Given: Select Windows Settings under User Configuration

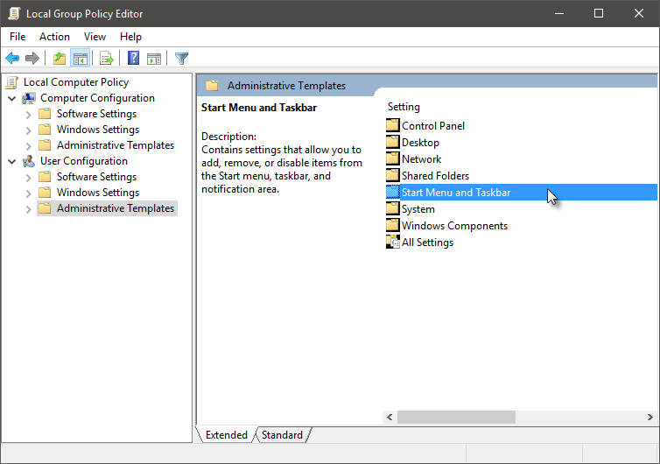Looking at the screenshot, I should click(x=98, y=193).
